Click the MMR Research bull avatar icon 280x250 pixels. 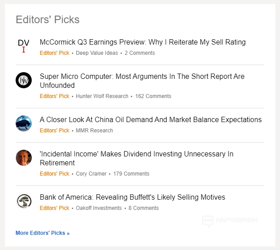(24, 123)
